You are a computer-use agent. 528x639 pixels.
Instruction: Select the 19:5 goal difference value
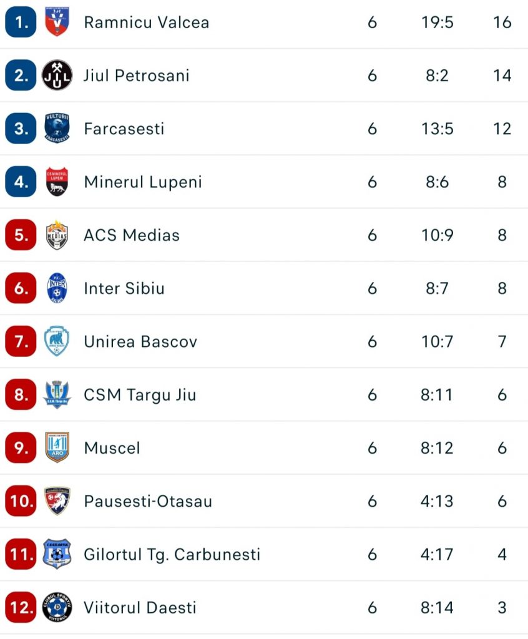[x=437, y=22]
